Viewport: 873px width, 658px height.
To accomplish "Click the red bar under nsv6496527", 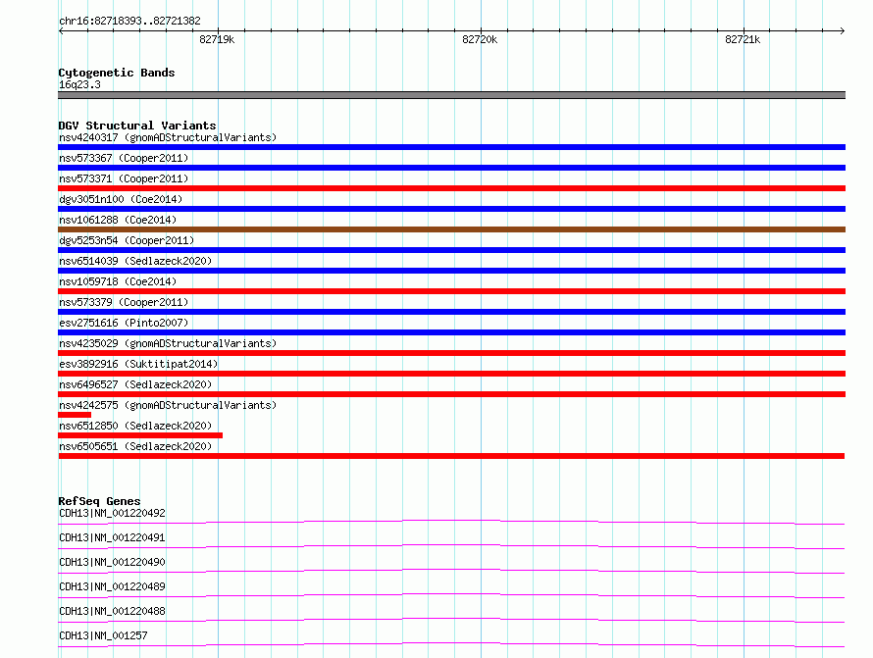I will click(451, 394).
